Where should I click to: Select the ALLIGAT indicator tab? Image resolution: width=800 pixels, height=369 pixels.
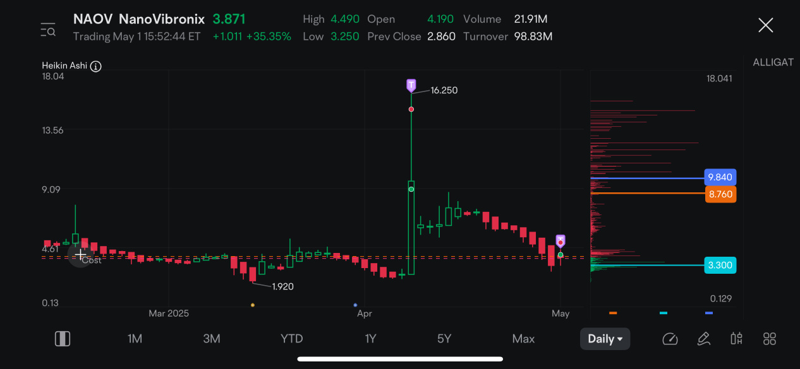point(773,62)
